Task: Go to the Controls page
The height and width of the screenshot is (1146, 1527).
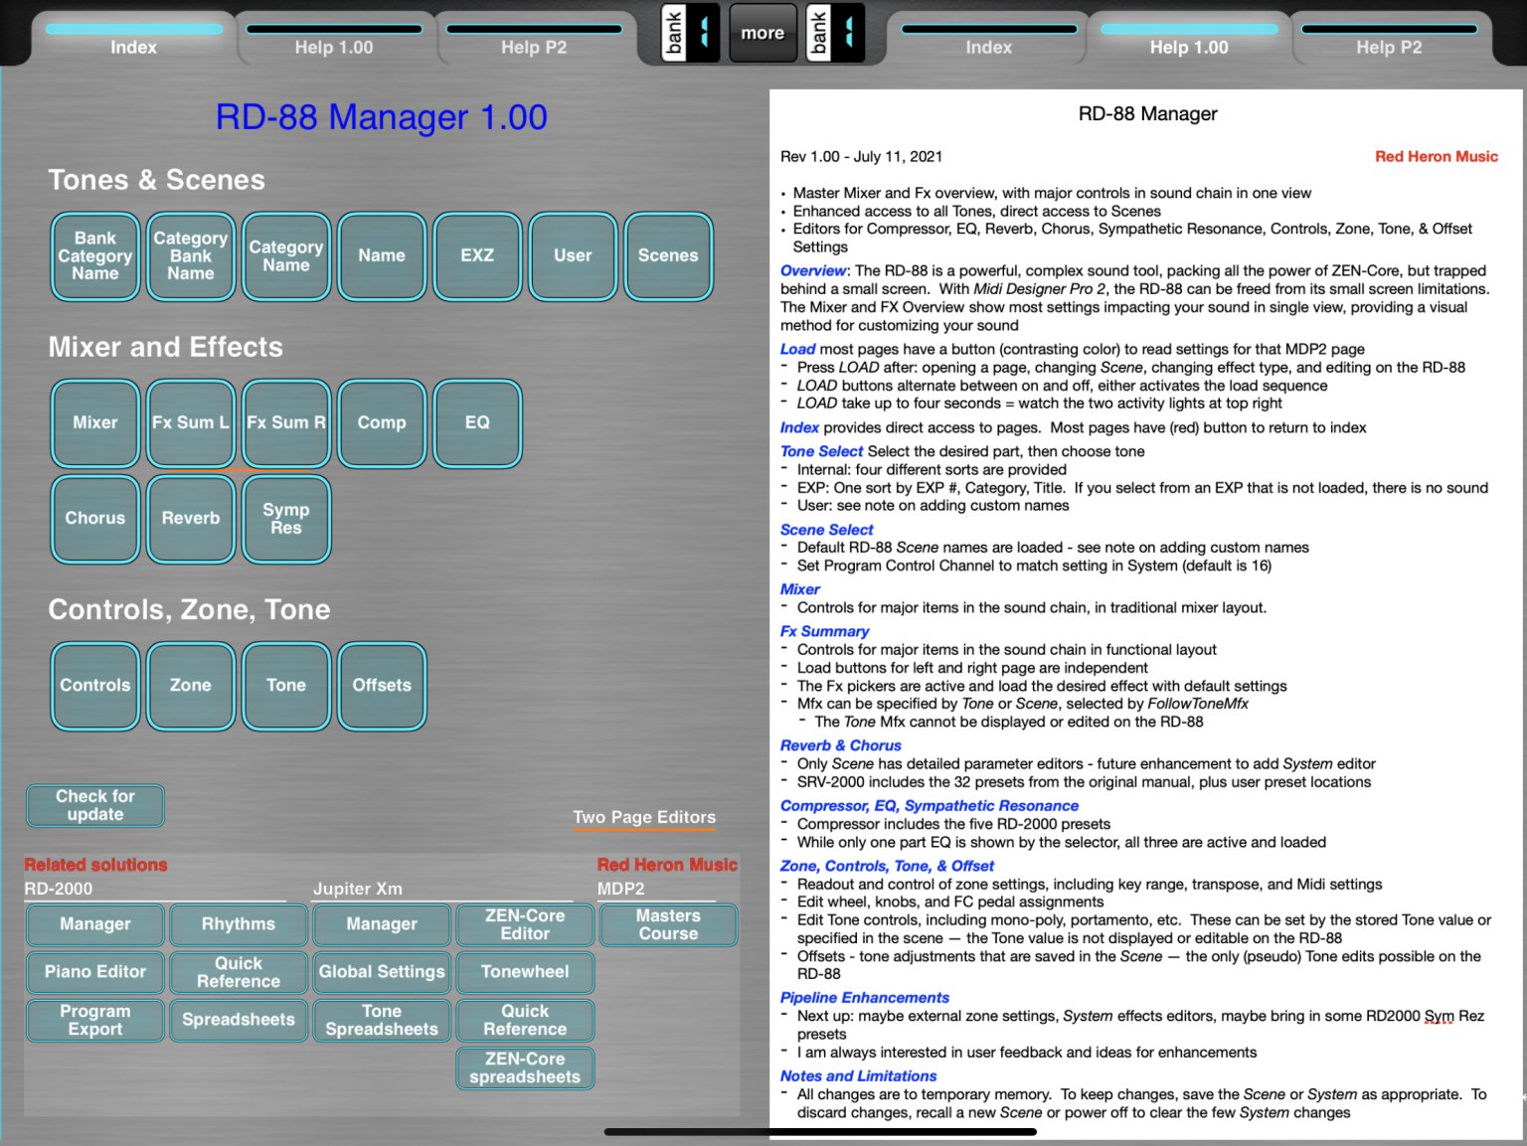Action: click(95, 686)
